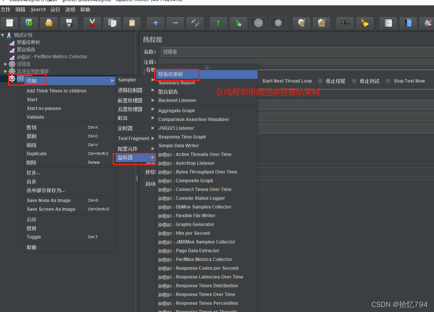Screen dimensions: 434x312
Task: Choose jp@gc - Response Times Over Time
Action: pos(207,294)
